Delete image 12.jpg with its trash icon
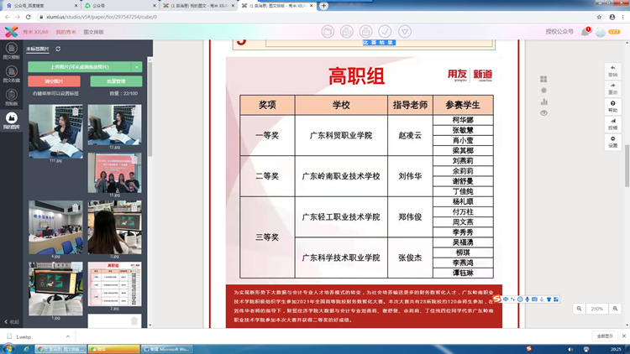Screen dimensions: 630x354 tap(134, 112)
